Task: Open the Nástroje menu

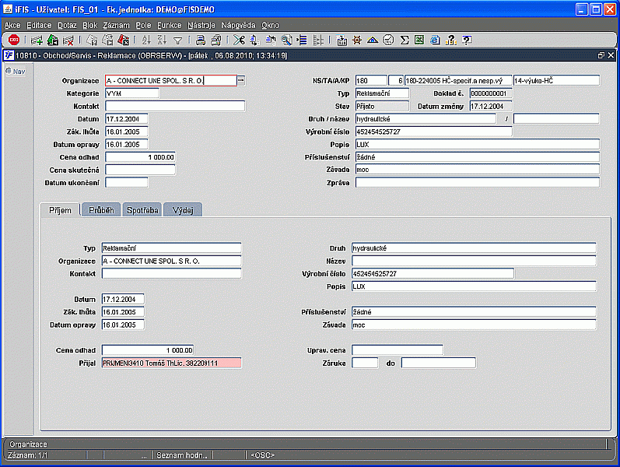Action: [201, 26]
